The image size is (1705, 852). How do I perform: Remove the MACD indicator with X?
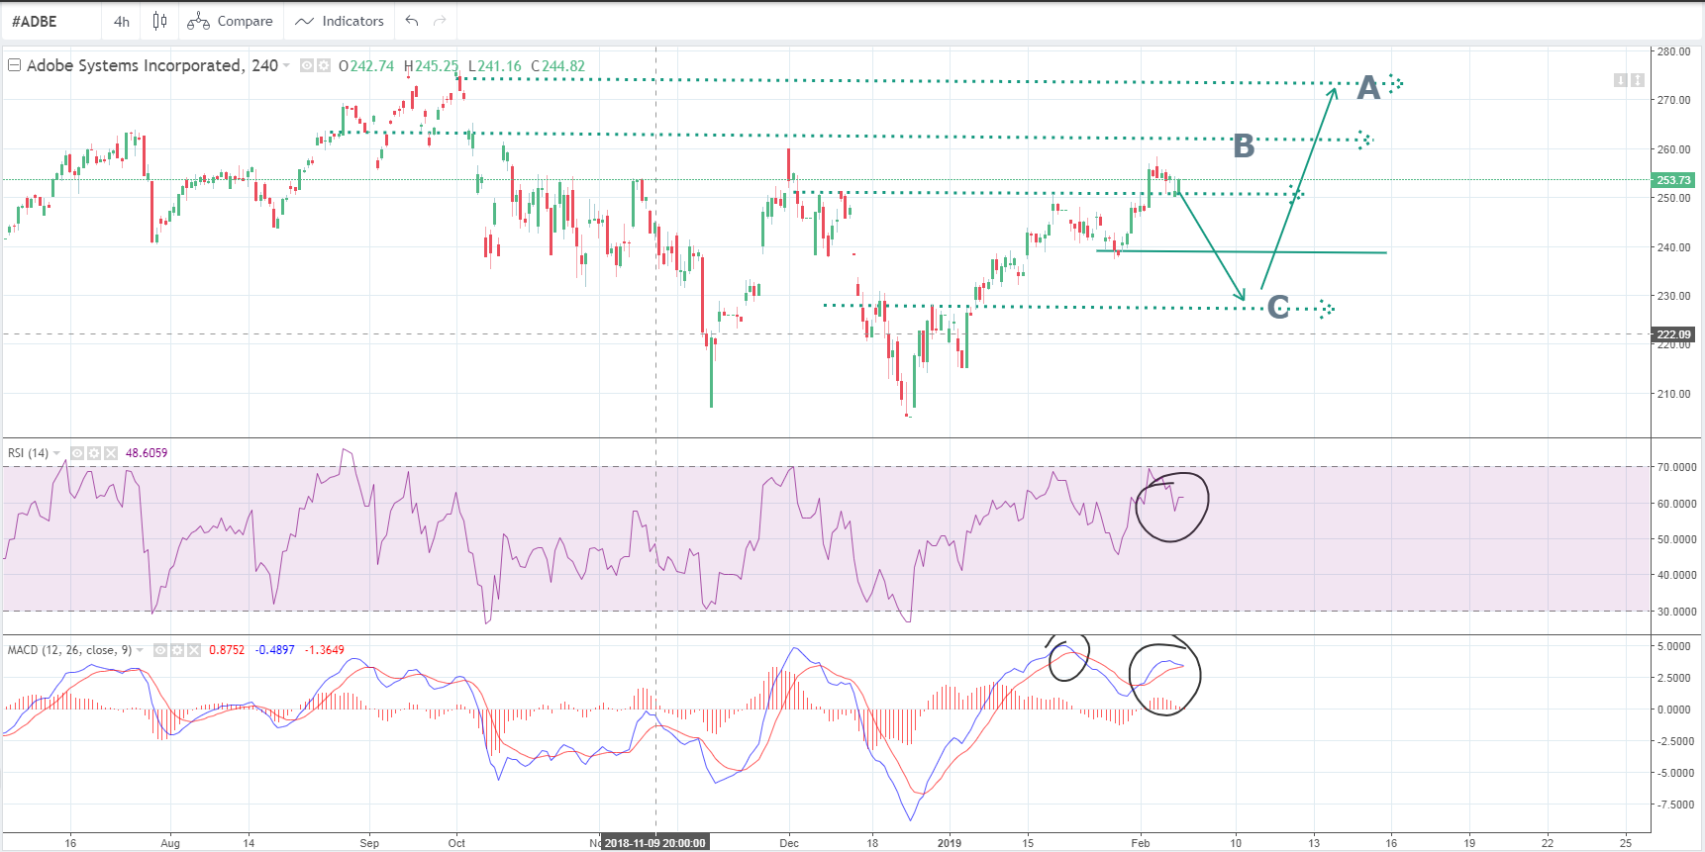(194, 650)
